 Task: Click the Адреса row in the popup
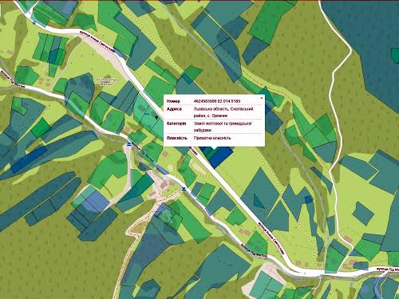214,112
